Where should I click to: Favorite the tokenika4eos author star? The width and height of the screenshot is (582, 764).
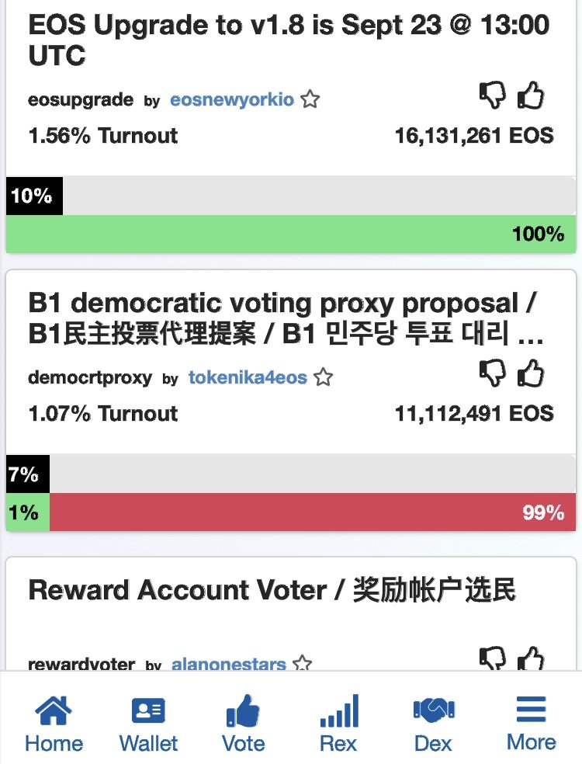coord(324,378)
